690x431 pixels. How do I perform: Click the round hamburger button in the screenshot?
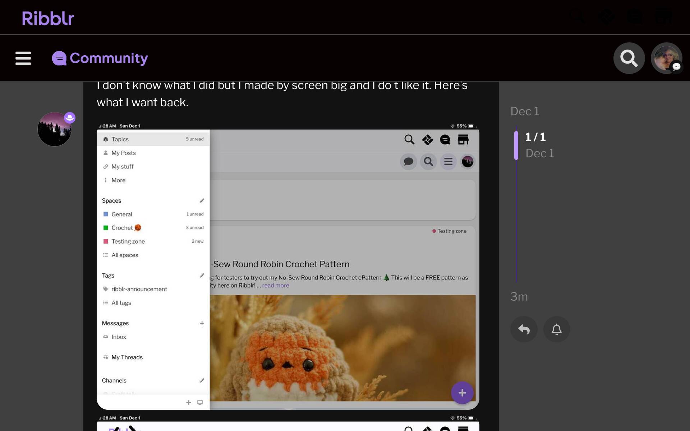pos(448,162)
